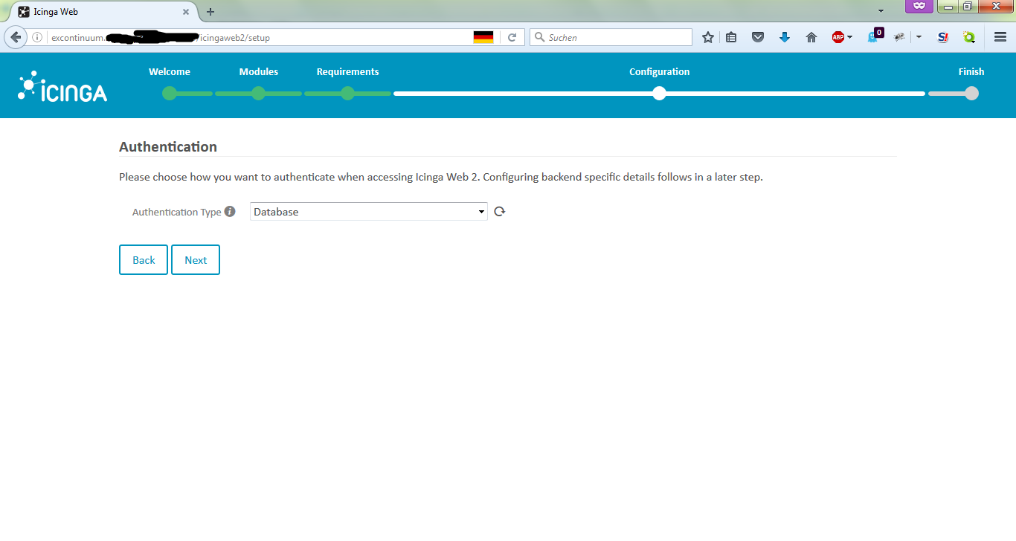
Task: Click the Pocket icon
Action: pos(758,37)
